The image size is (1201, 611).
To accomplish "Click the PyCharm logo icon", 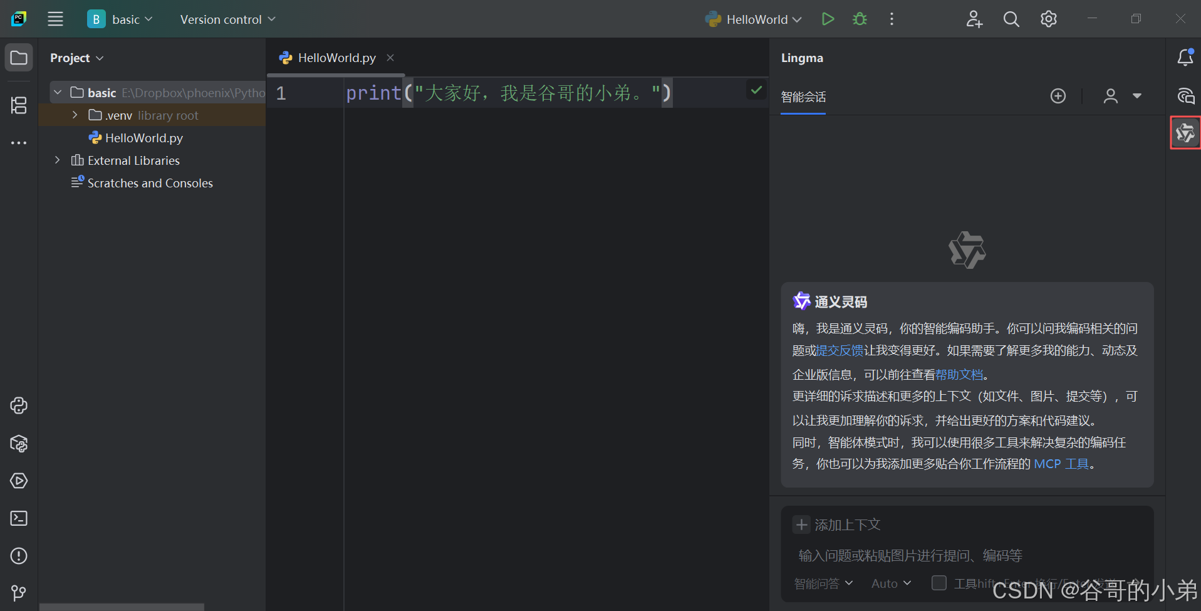I will [x=19, y=19].
